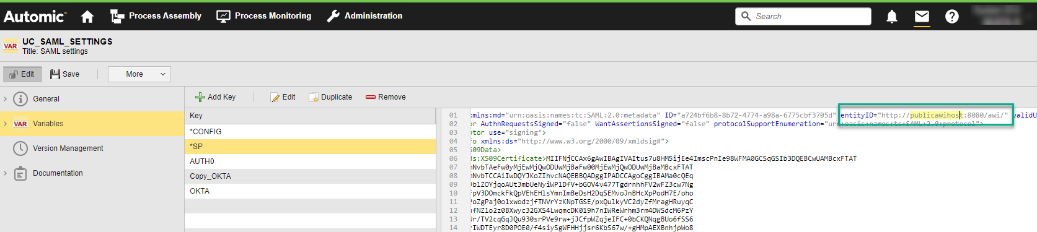This screenshot has height=232, width=1037.
Task: Go to the Home icon
Action: [x=87, y=17]
